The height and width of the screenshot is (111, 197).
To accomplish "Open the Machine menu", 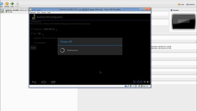I will (33, 12).
